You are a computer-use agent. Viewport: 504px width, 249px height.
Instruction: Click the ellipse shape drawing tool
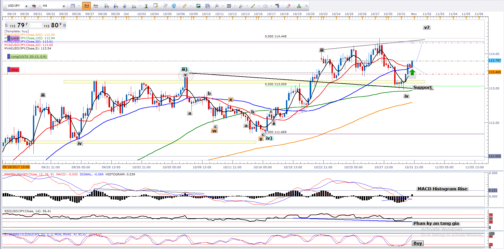coord(265,6)
